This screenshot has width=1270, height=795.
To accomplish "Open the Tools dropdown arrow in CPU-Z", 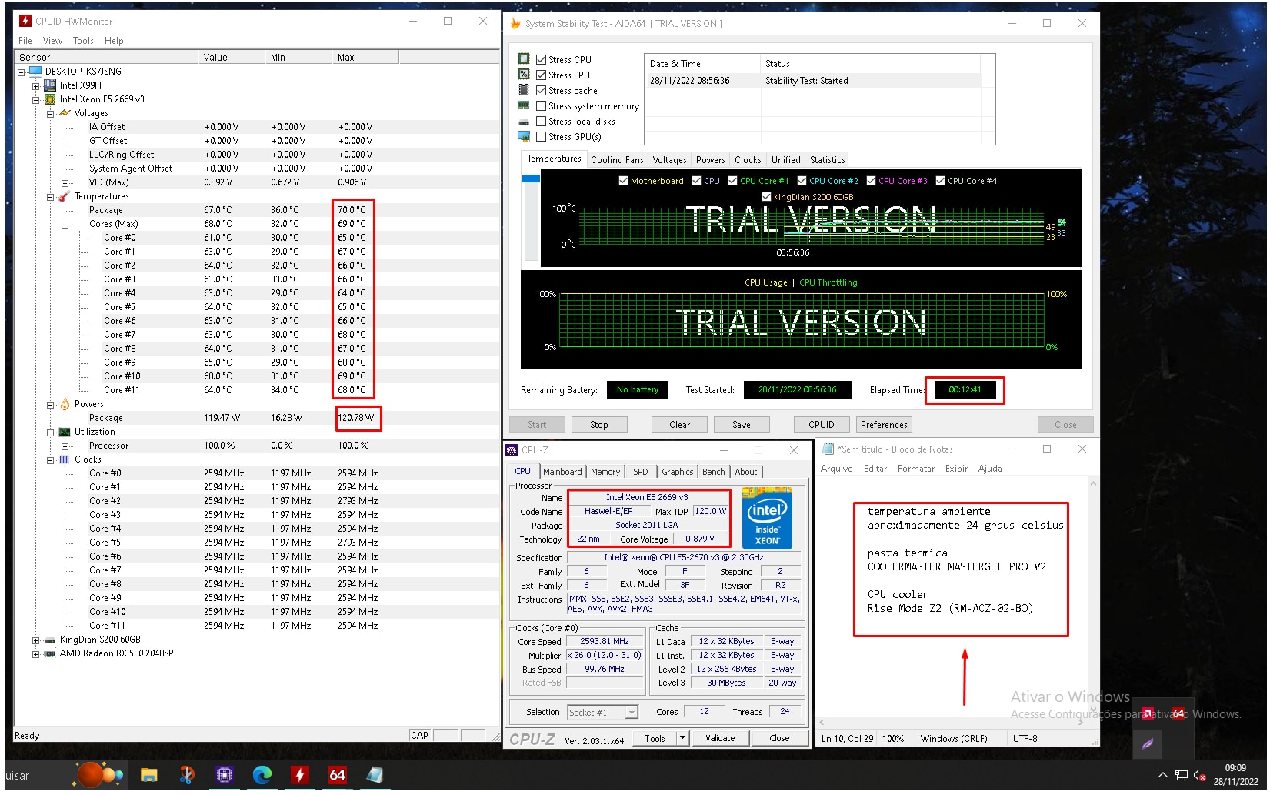I will pyautogui.click(x=682, y=738).
